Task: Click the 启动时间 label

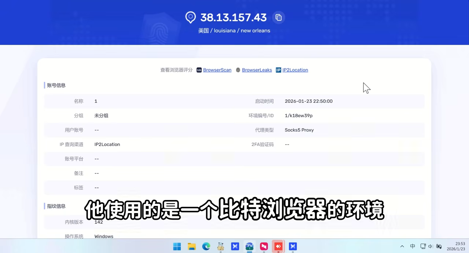Action: pyautogui.click(x=265, y=101)
